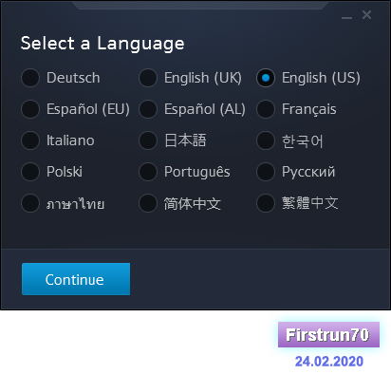Click the 24.02.2020 date text
391x374 pixels.
click(x=329, y=362)
